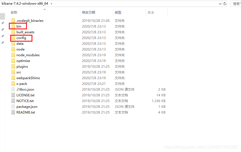Select the .nodegit_binaries folder icon
Image resolution: width=241 pixels, height=152 pixels.
coord(13,20)
